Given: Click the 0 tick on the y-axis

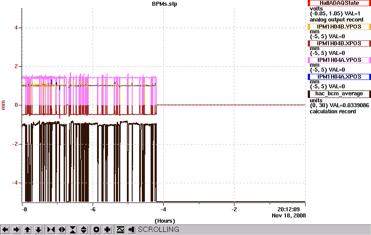Looking at the screenshot, I should pos(16,105).
